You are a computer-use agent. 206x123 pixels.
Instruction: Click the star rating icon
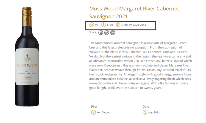click(x=92, y=25)
